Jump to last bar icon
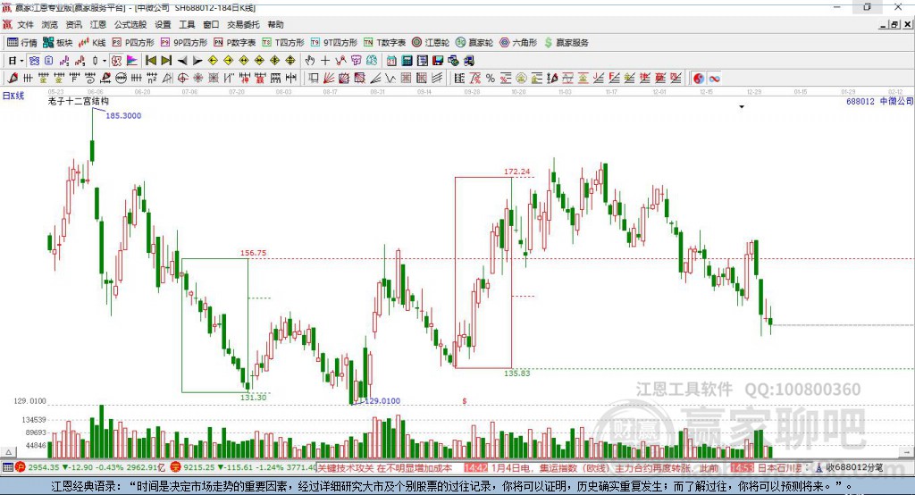Viewport: 915px width, 495px height. point(166,61)
